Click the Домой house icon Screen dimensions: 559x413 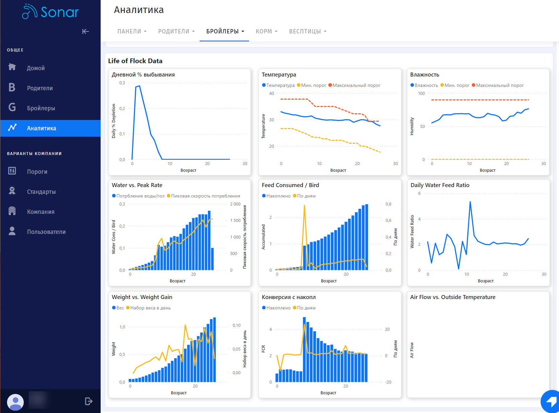click(12, 67)
